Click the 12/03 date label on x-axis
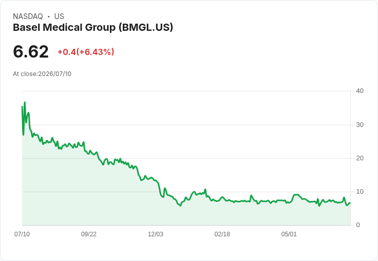The image size is (378, 261). click(156, 234)
